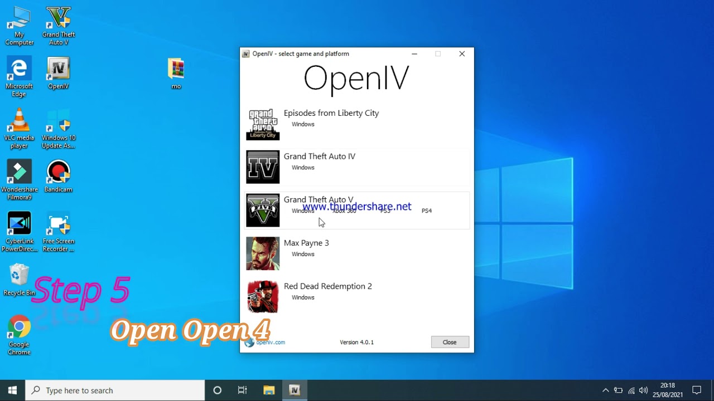Choose Xbox 360 platform for Grand Theft Auto V
714x401 pixels.
pos(344,211)
